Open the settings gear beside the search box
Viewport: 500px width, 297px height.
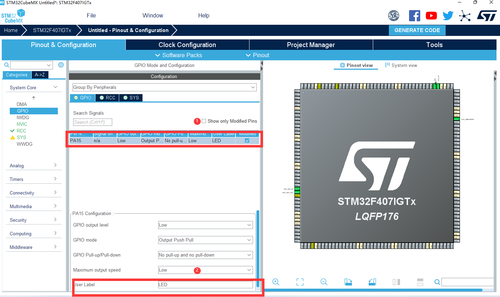(61, 65)
